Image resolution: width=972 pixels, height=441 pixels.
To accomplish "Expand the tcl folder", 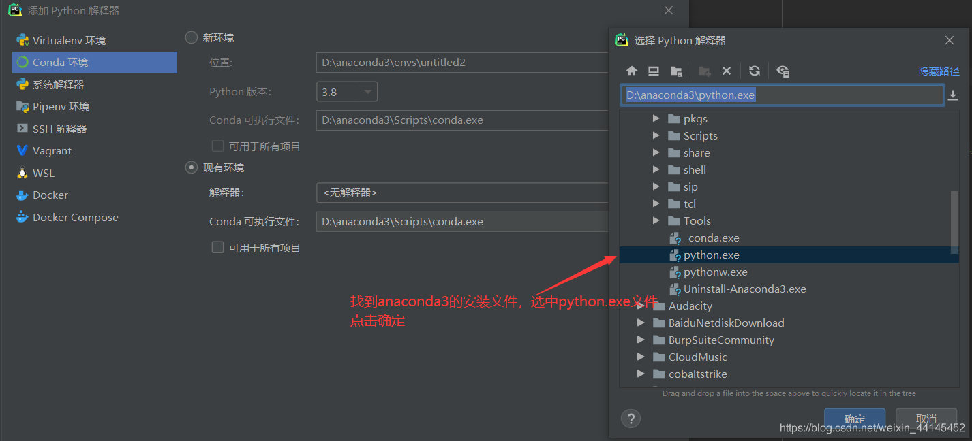I will click(x=656, y=203).
